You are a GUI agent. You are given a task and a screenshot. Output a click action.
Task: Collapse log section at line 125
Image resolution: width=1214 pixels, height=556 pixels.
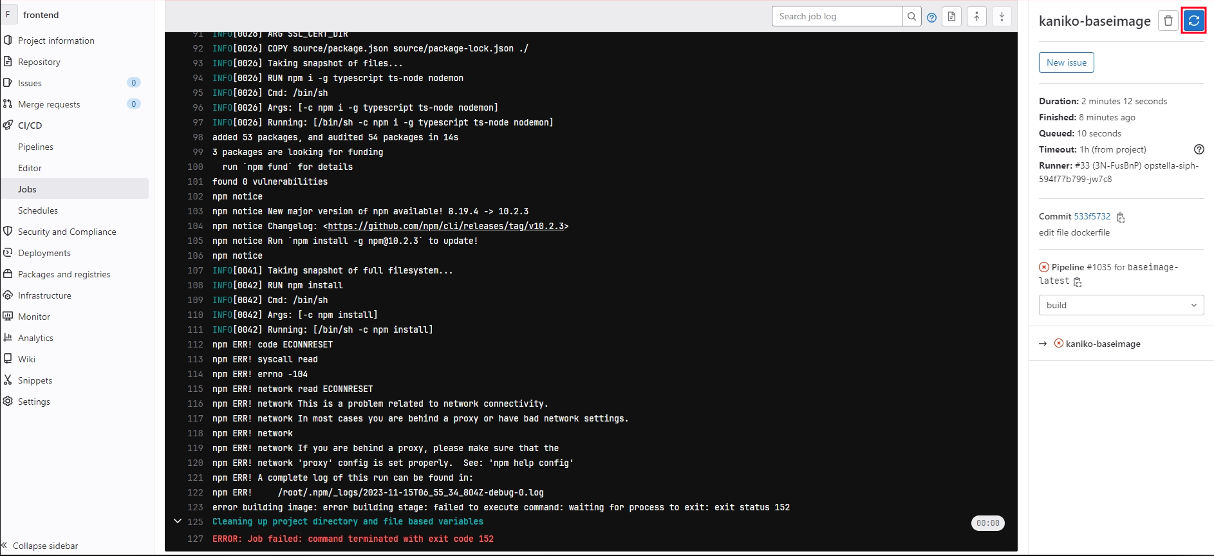[x=178, y=521]
